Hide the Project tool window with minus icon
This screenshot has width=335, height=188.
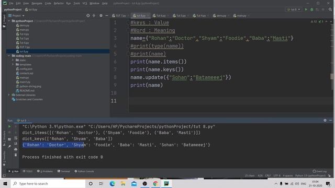(107, 16)
